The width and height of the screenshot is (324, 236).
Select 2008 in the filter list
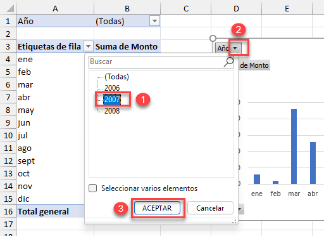click(112, 110)
